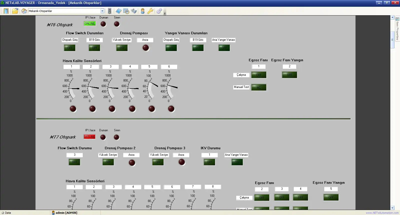This screenshot has height=215, width=400.
Task: Expand the toolbar overflow options arrow
Action: pyautogui.click(x=165, y=13)
